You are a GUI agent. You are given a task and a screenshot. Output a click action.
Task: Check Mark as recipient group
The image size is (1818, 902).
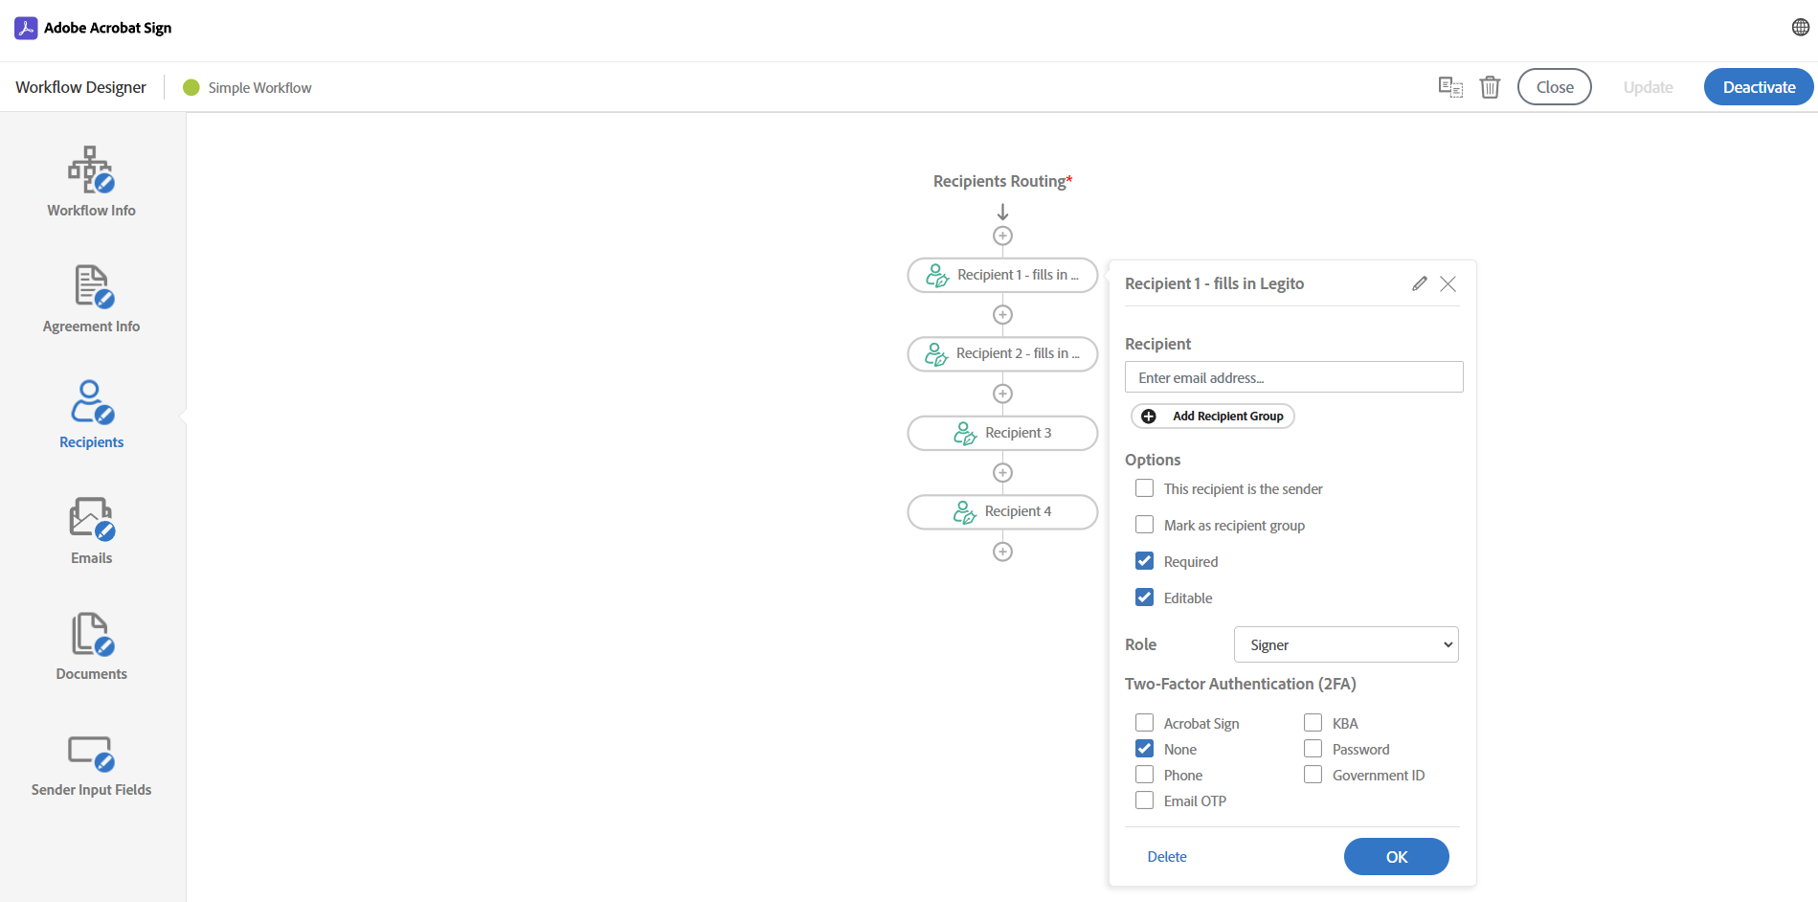pyautogui.click(x=1144, y=525)
